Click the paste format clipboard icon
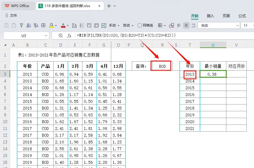The width and height of the screenshot is (254, 168). [x=14, y=25]
